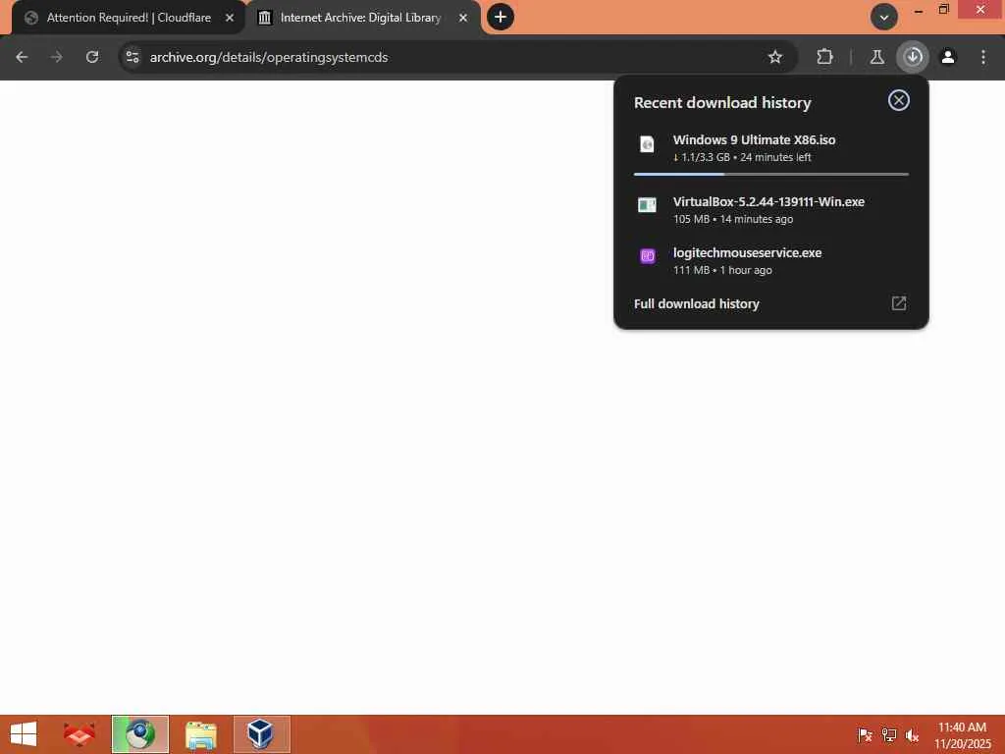Open logitechmouseservice.exe download entry
This screenshot has width=1005, height=754.
[771, 261]
